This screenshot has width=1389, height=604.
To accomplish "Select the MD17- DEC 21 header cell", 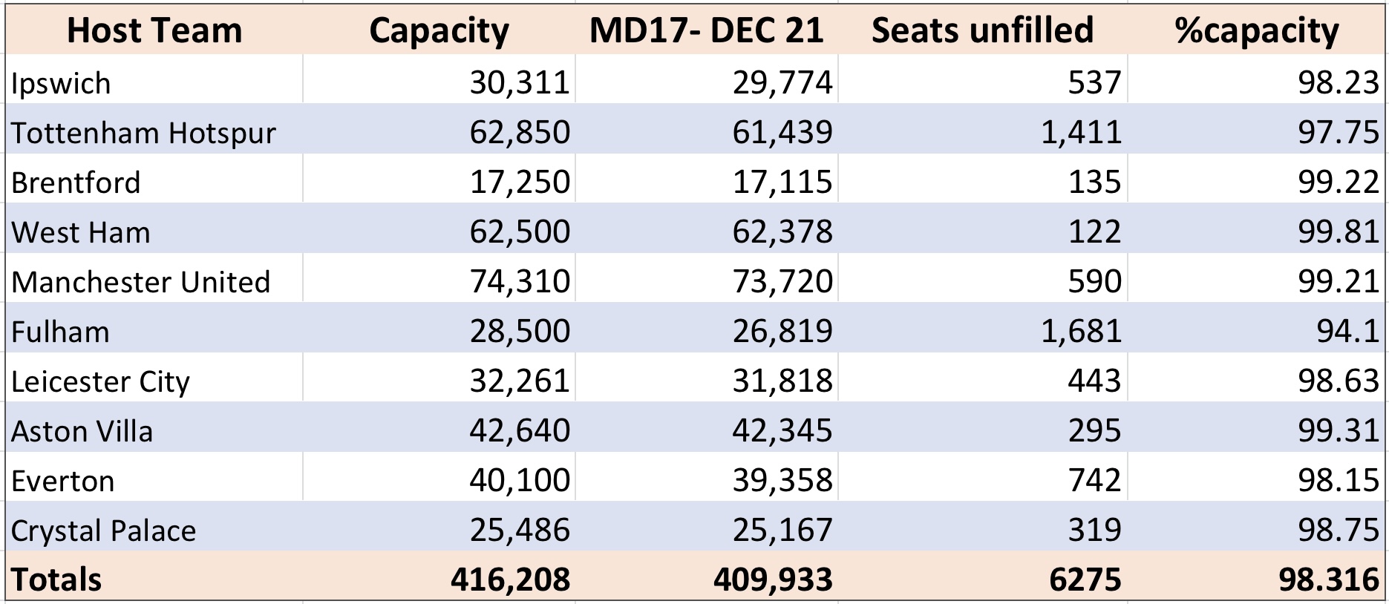I will [x=707, y=30].
